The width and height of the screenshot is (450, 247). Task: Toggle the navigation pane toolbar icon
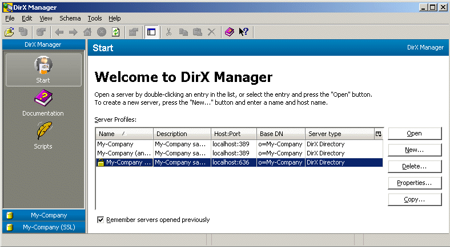[x=151, y=32]
